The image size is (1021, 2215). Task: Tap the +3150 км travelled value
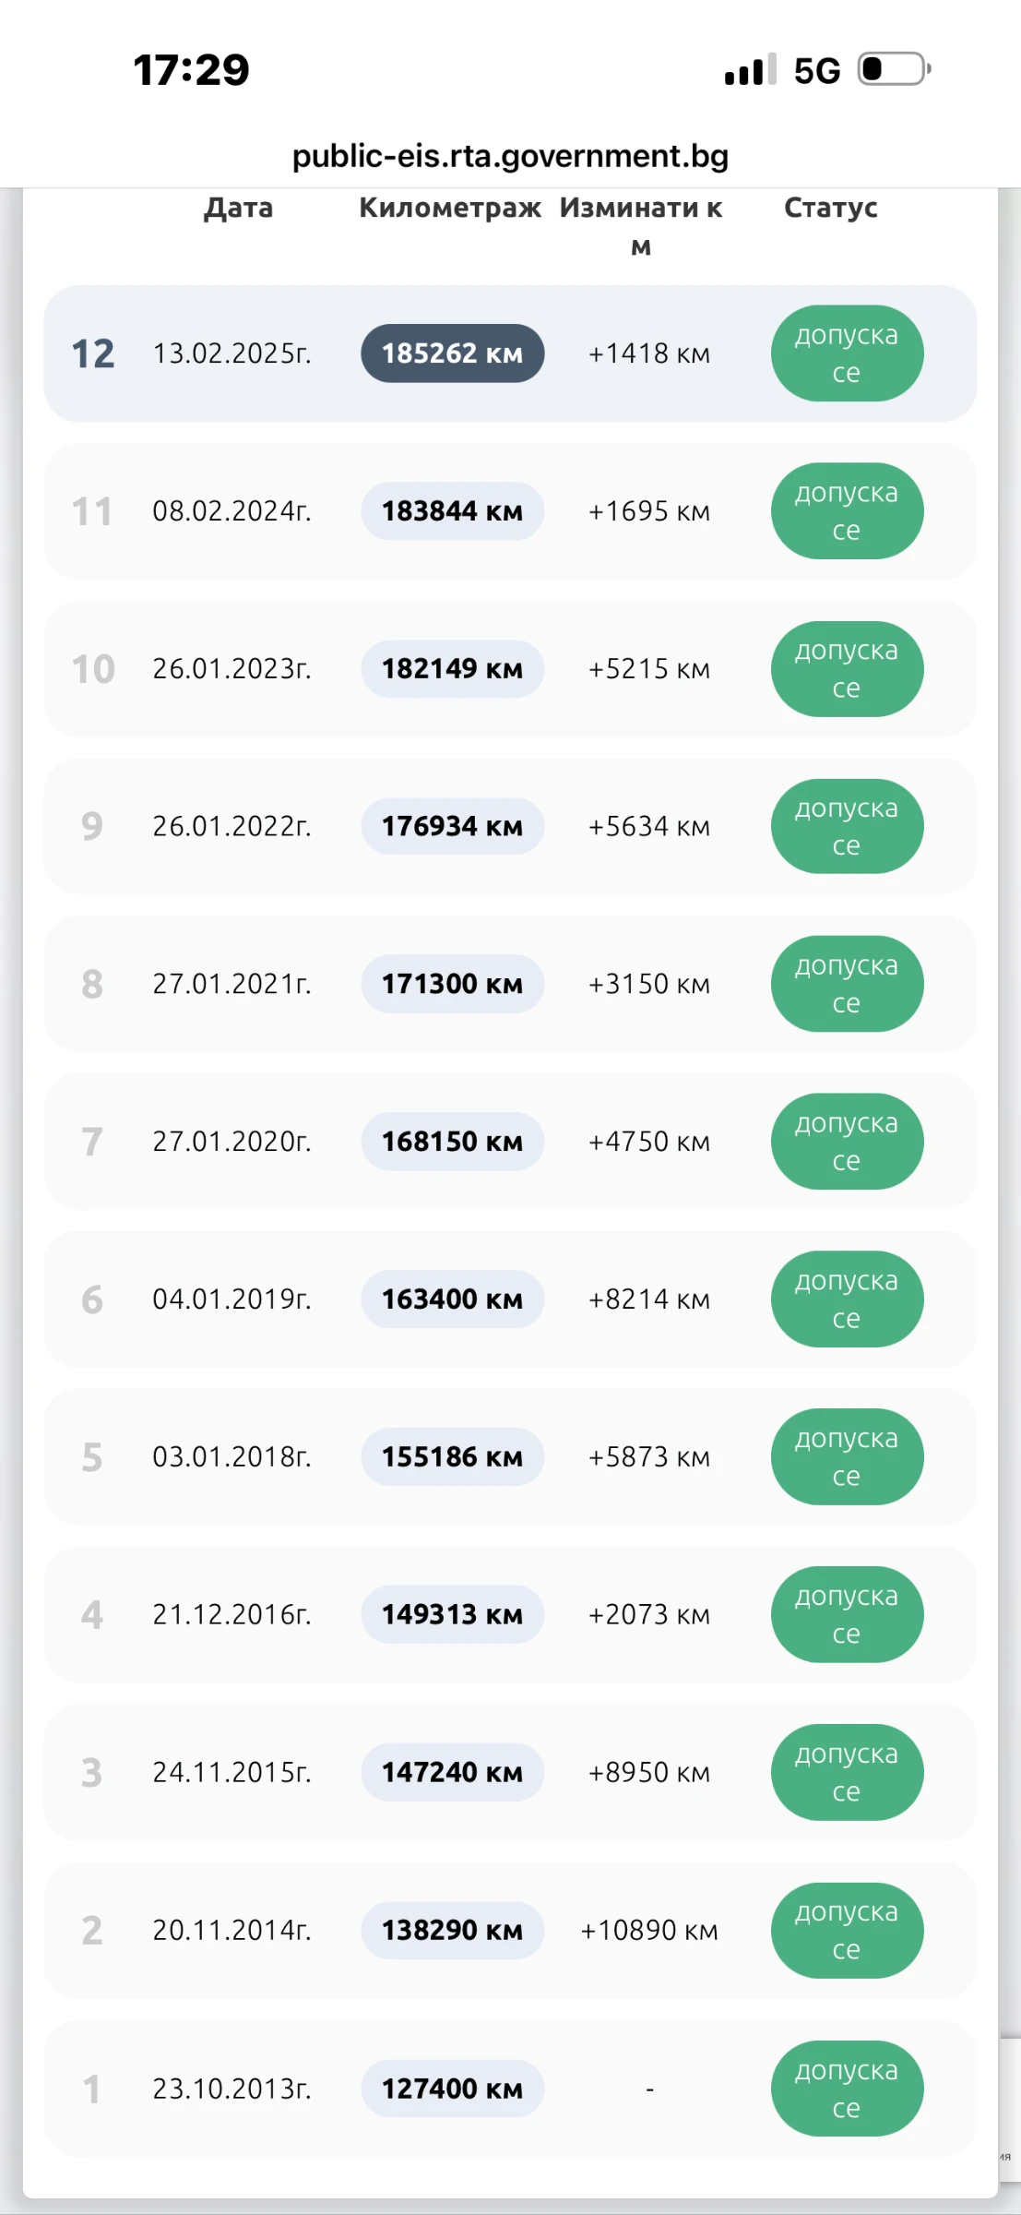(x=649, y=984)
